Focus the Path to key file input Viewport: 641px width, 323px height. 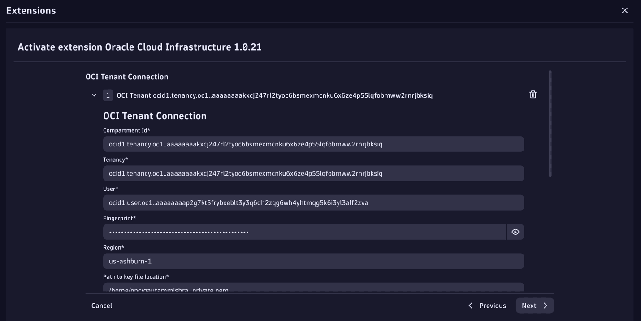[314, 289]
